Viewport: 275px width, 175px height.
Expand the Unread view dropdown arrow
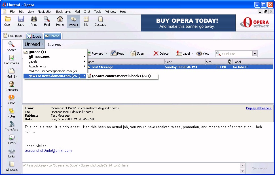click(43, 44)
